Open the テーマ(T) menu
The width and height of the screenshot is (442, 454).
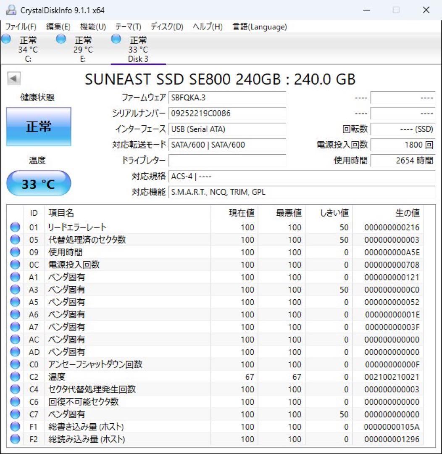point(128,27)
